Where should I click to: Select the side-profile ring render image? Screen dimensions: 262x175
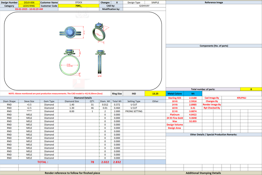click(100, 63)
